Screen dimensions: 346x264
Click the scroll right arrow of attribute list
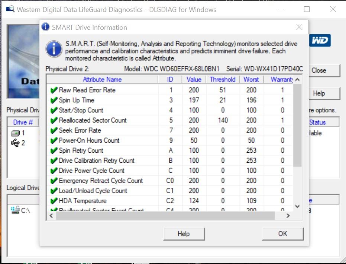pyautogui.click(x=288, y=216)
